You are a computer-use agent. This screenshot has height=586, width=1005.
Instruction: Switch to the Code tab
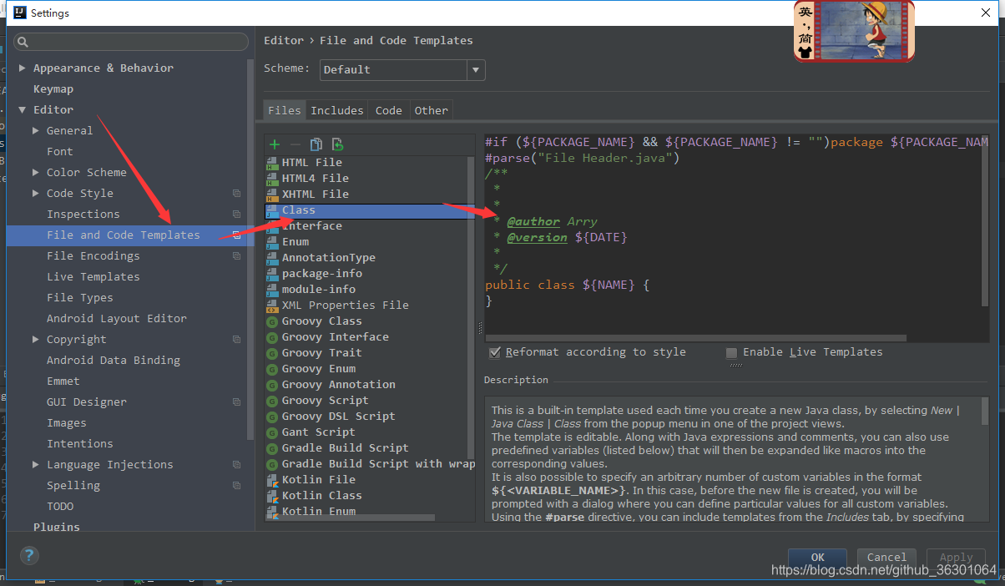tap(389, 110)
